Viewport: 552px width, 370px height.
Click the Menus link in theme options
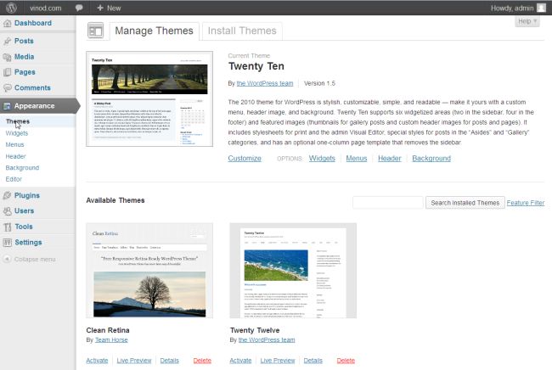click(357, 159)
